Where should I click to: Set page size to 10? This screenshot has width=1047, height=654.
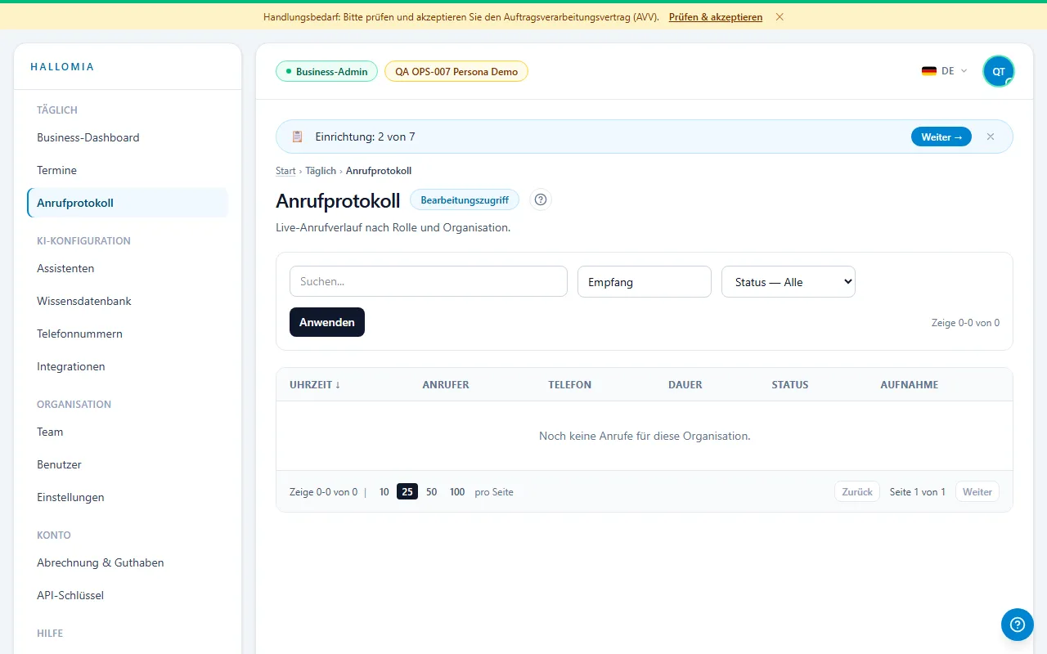click(x=384, y=491)
